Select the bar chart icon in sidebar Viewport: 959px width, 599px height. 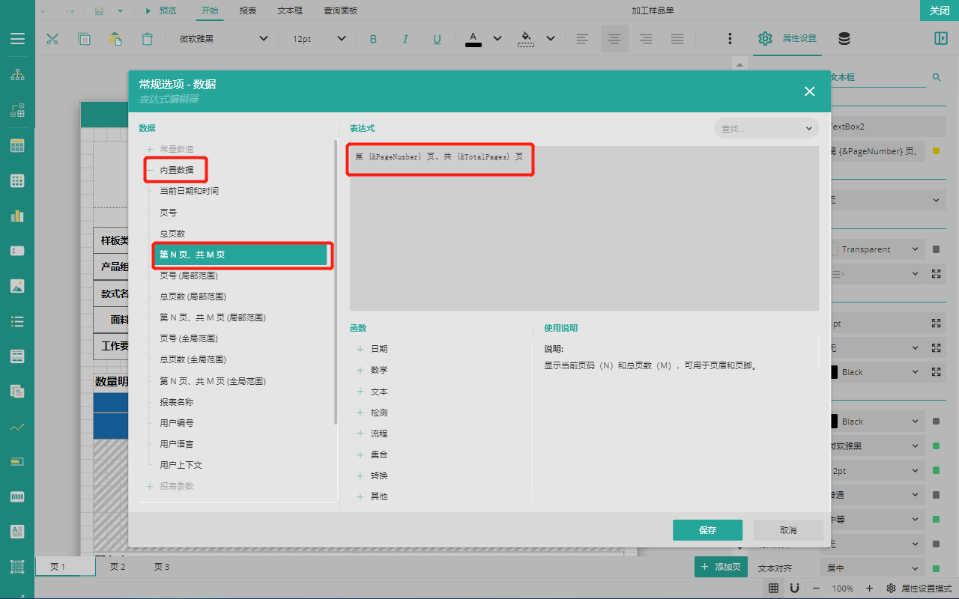[17, 216]
